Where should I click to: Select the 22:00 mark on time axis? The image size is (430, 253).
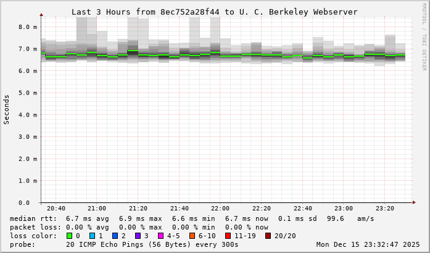click(x=220, y=209)
